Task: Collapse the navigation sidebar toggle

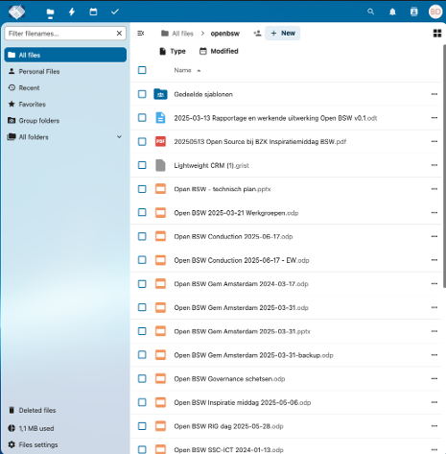Action: coord(141,33)
